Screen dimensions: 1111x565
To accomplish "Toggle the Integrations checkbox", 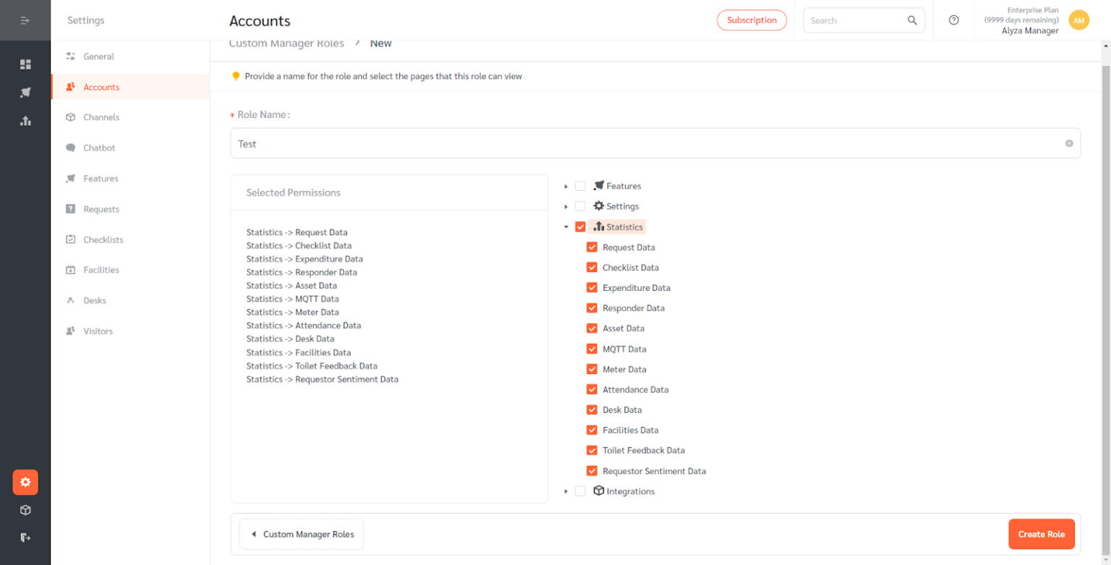I will 580,490.
